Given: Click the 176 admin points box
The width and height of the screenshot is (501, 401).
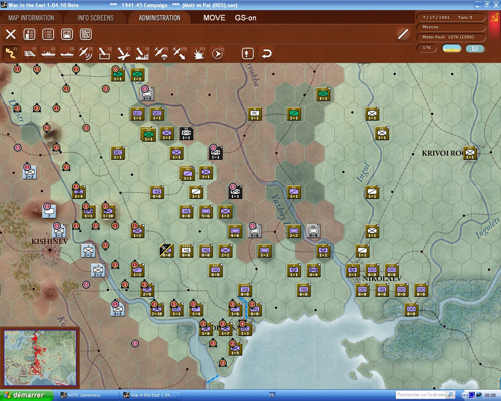Looking at the screenshot, I should click(427, 48).
